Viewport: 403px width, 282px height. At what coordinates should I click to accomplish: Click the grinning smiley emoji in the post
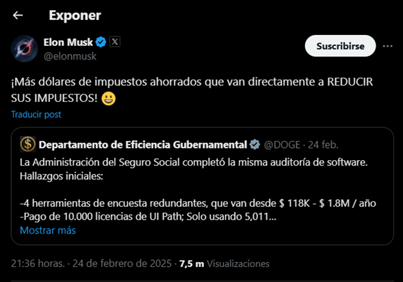109,99
